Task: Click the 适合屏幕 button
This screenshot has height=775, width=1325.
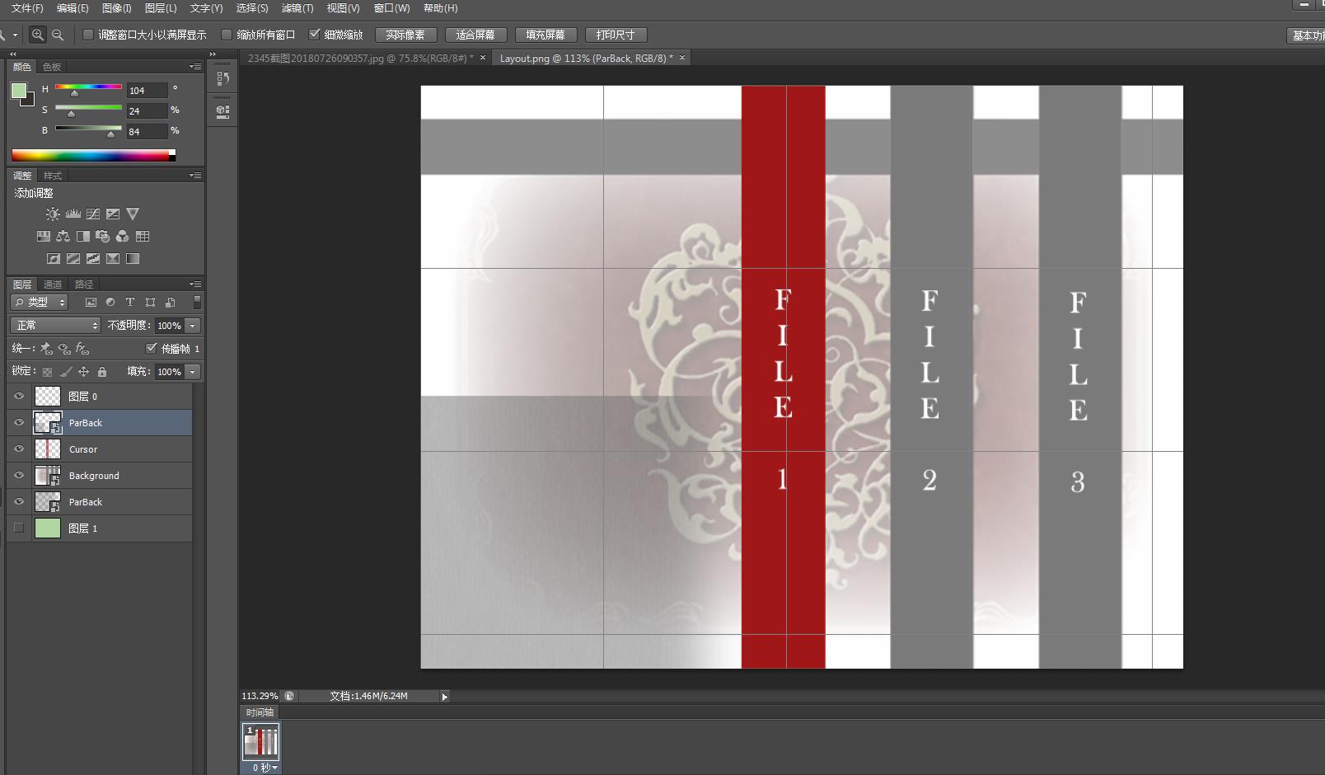Action: pyautogui.click(x=475, y=35)
